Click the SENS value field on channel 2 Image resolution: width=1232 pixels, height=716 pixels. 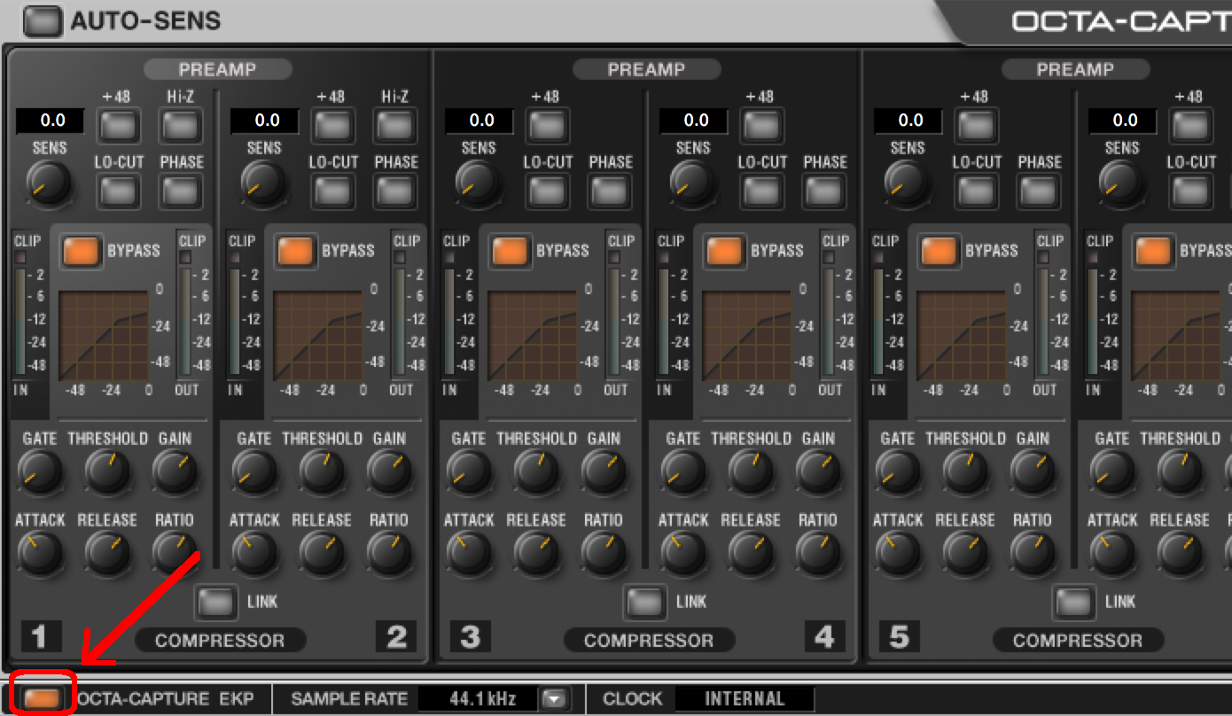264,121
